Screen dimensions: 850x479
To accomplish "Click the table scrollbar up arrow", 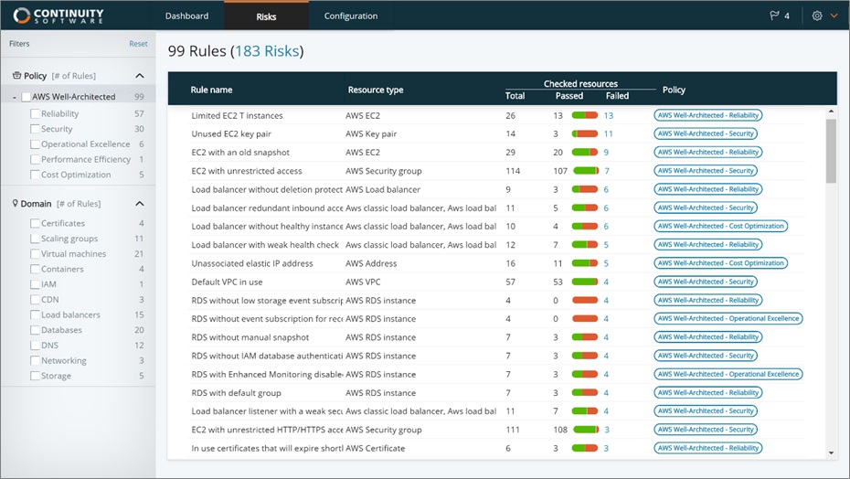I will (831, 112).
